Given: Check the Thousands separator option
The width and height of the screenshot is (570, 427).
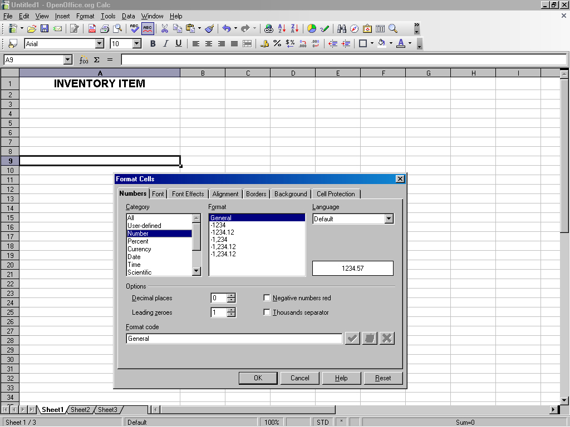Looking at the screenshot, I should (x=267, y=312).
